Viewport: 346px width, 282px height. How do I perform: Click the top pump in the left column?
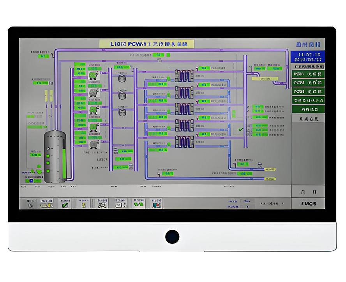coord(94,75)
